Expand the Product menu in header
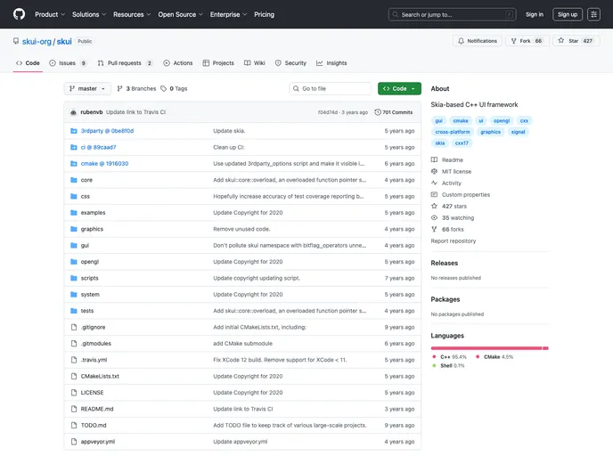This screenshot has height=456, width=613. pyautogui.click(x=49, y=14)
